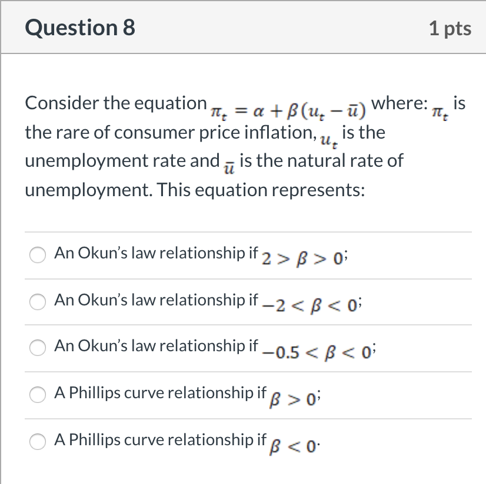Select the option with −0.5 < β < 0

38,348
